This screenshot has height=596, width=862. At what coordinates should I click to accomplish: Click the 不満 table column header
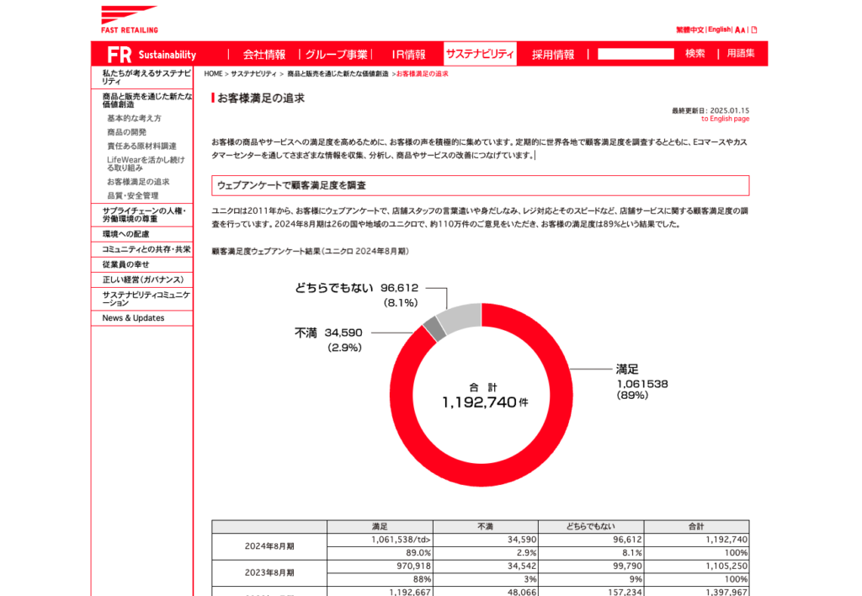(486, 527)
